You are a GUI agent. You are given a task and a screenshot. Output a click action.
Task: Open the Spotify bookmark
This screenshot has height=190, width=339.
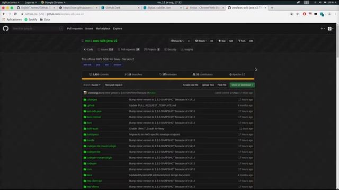click(x=31, y=20)
